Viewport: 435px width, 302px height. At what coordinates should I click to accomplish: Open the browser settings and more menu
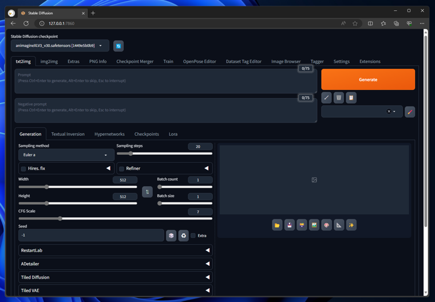pos(422,23)
